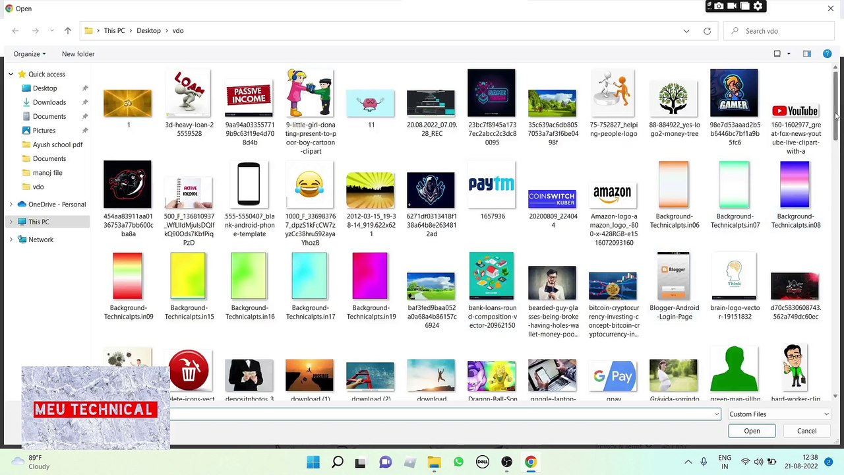The width and height of the screenshot is (844, 475).
Task: Open Help with the question mark
Action: click(827, 54)
